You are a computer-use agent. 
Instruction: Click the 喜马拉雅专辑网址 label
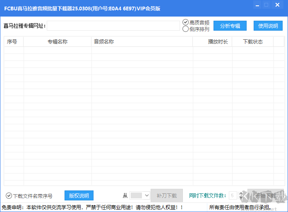24,26
